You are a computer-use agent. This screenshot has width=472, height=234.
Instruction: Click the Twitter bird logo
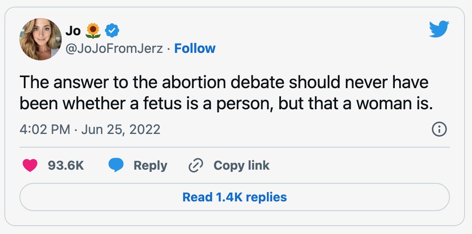click(439, 29)
